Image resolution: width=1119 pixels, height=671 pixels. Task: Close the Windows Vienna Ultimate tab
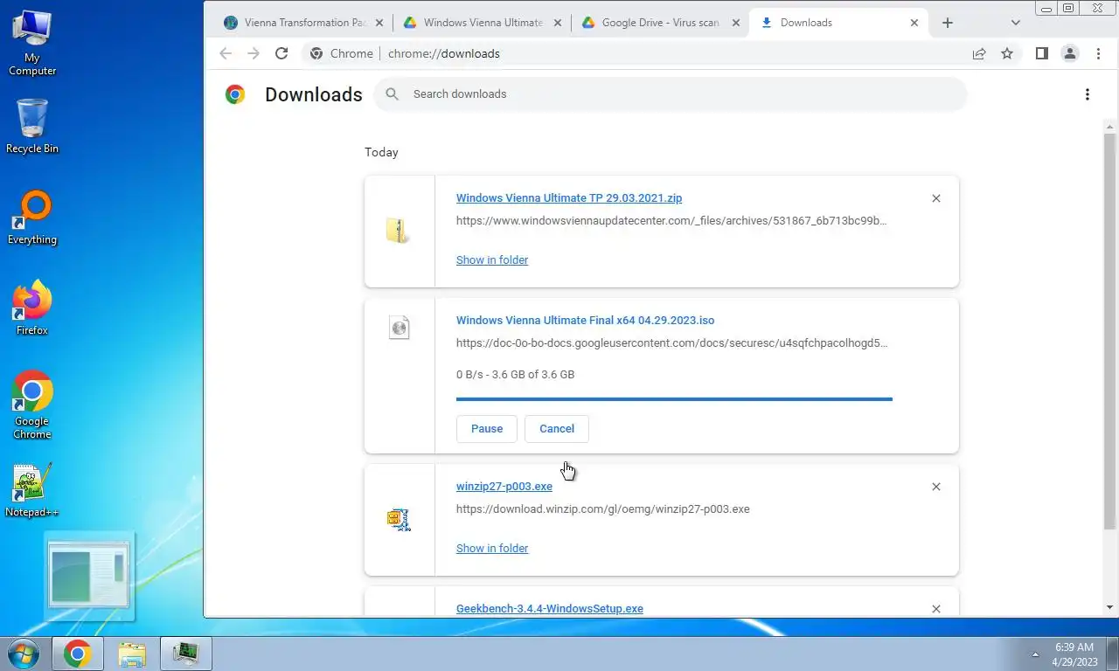click(556, 23)
